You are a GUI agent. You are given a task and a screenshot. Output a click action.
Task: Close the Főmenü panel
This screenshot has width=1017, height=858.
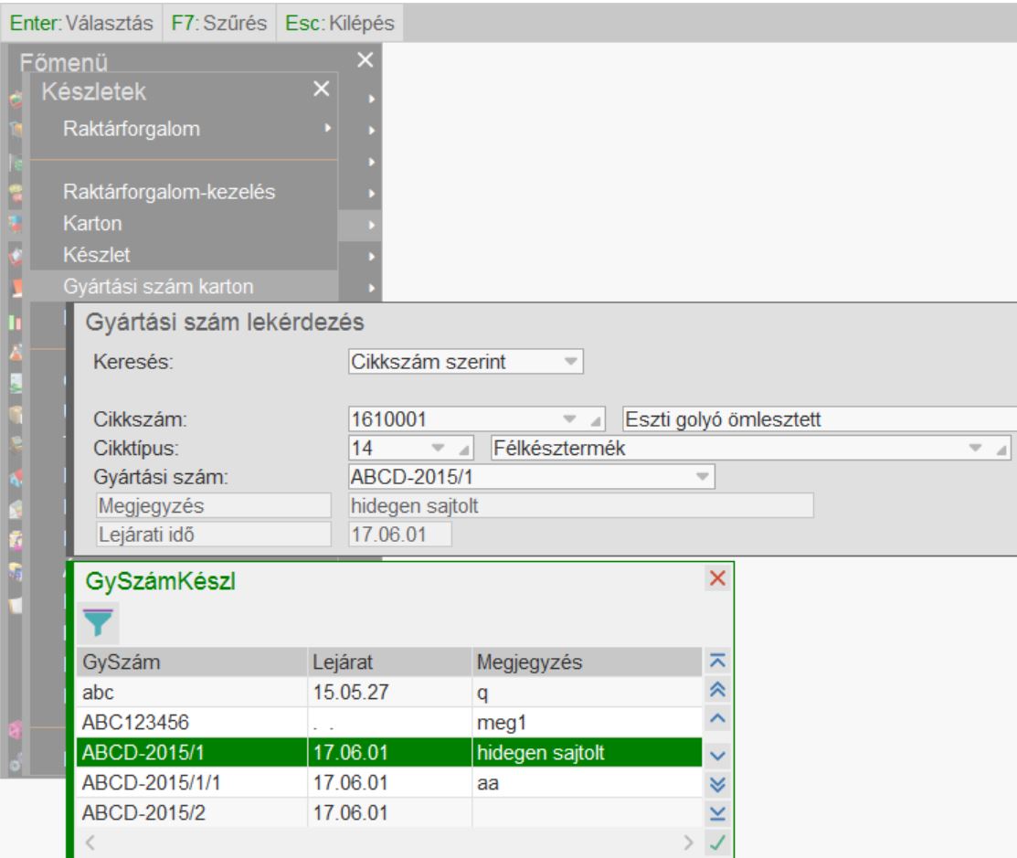[x=365, y=59]
